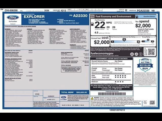The width and height of the screenshot is (162, 121).
Task: Click the A22330 code in the header
Action: 80,16
